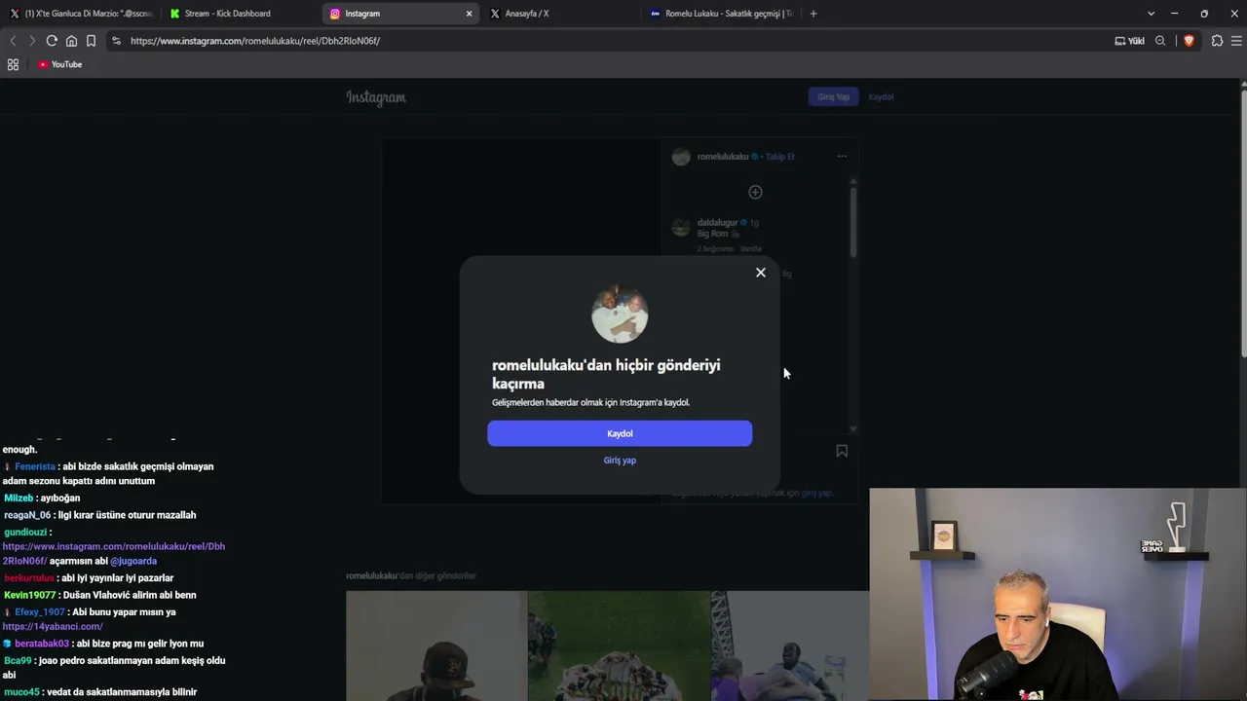
Task: Click the blue Kaydol button in popup
Action: (x=620, y=433)
